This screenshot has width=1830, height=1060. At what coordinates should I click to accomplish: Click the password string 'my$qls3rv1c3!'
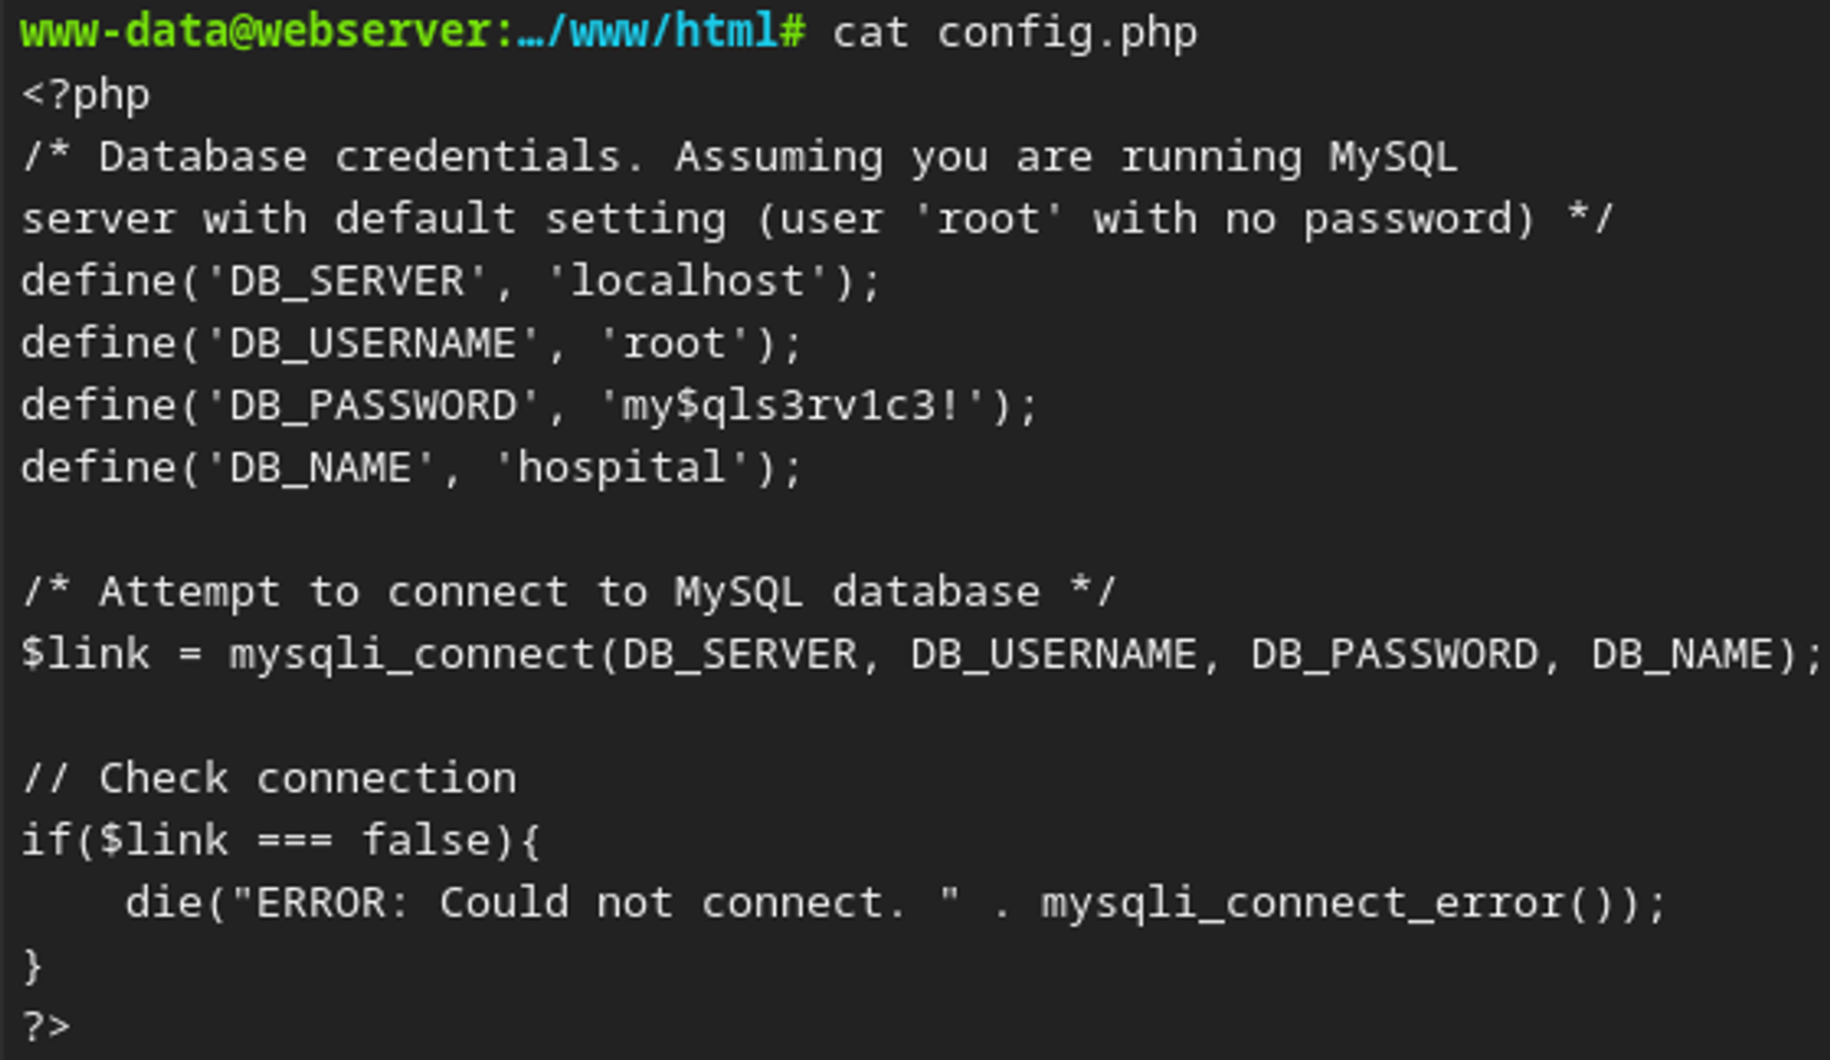791,405
